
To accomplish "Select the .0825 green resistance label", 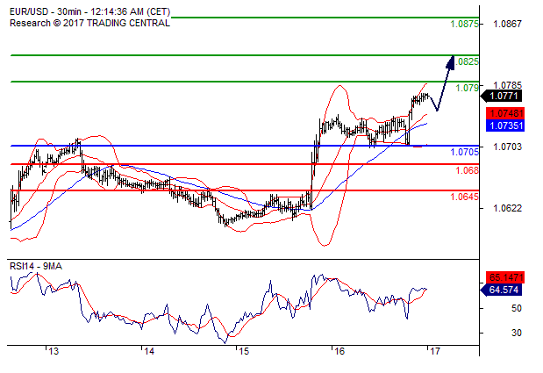I will [x=467, y=61].
